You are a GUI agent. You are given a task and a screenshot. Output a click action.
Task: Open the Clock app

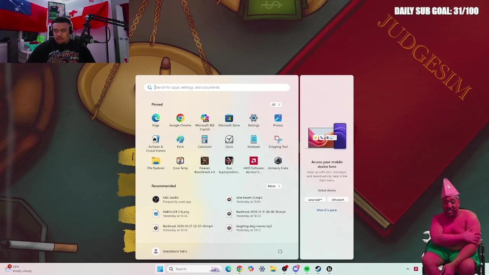229,142
